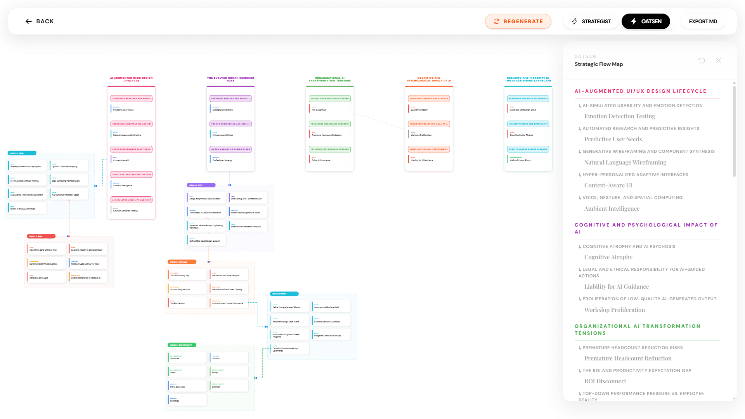Click the back arrow icon
The height and width of the screenshot is (419, 745).
29,21
